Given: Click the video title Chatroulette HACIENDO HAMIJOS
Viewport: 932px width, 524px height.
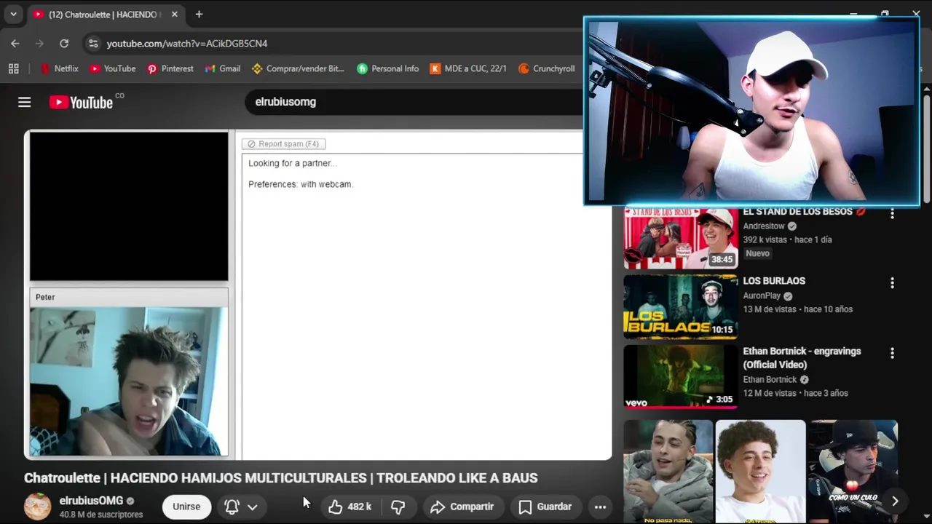Looking at the screenshot, I should (280, 478).
